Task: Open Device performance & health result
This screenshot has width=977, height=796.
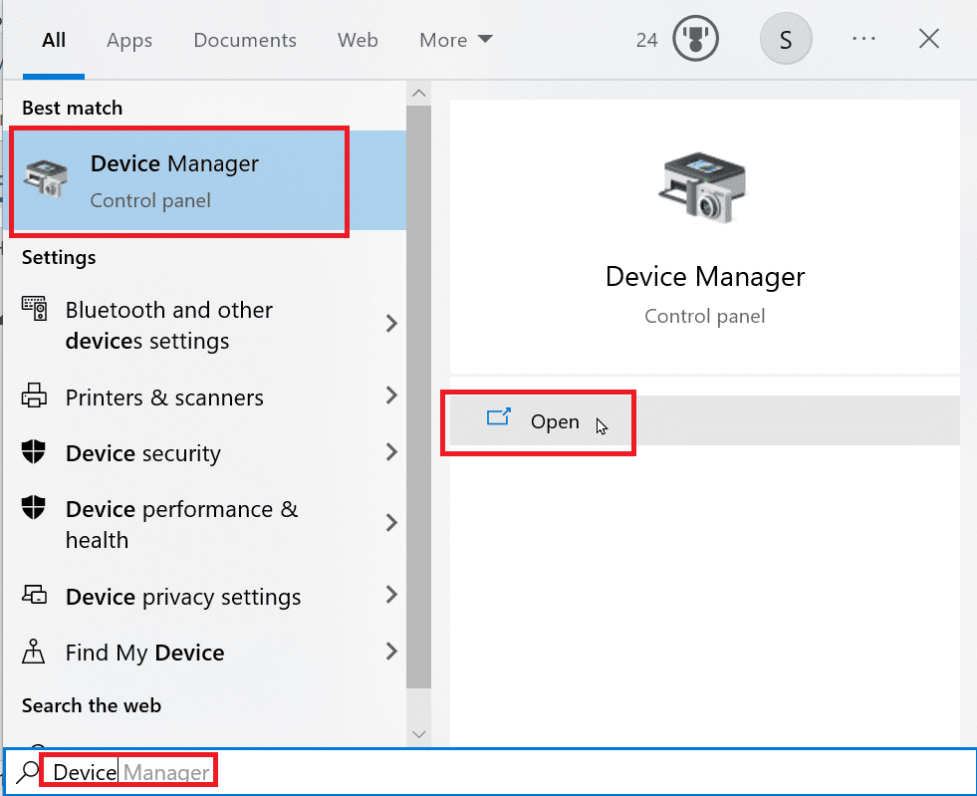Action: click(205, 524)
